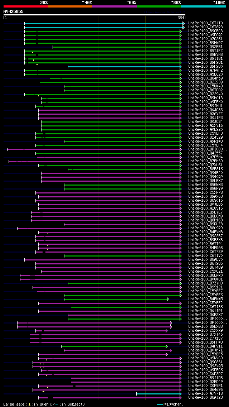The height and width of the screenshot is (407, 229).
Task: Open the UniRef100_C6TJT0 hit label
Action: point(205,23)
